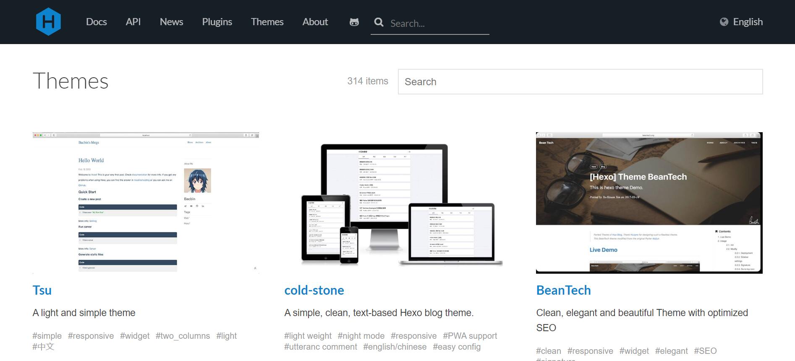
Task: Click the #utteranc comment tag
Action: [x=321, y=347]
